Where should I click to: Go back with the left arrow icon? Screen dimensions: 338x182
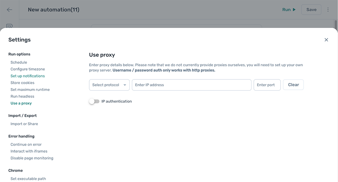coord(9,10)
